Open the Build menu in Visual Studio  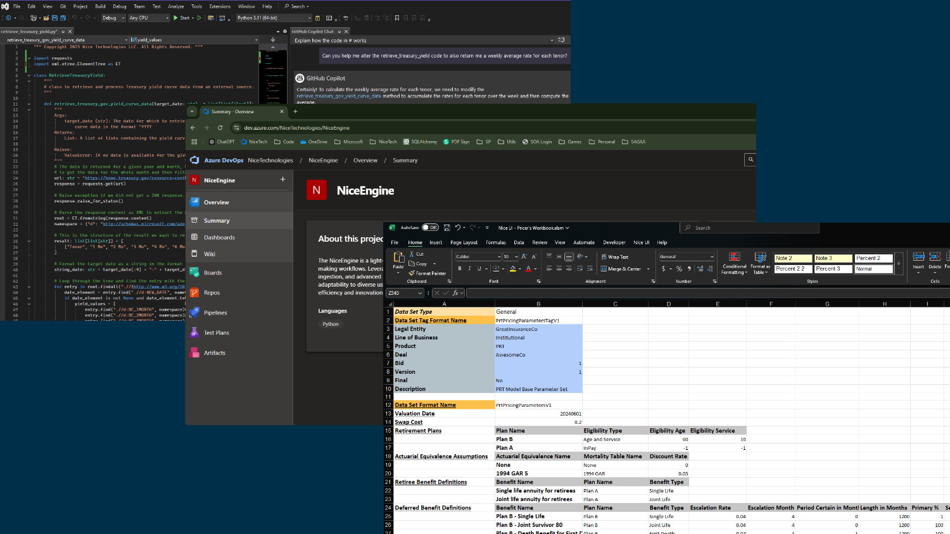coord(100,6)
